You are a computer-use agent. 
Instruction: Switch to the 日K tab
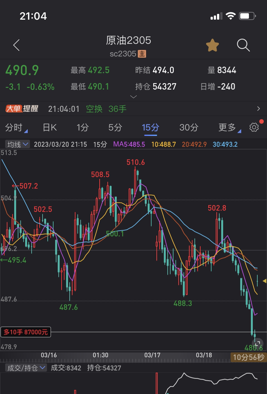[x=50, y=128]
